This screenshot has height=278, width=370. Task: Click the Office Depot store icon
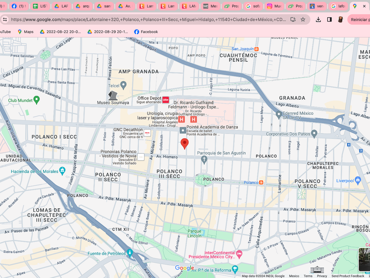pyautogui.click(x=166, y=100)
